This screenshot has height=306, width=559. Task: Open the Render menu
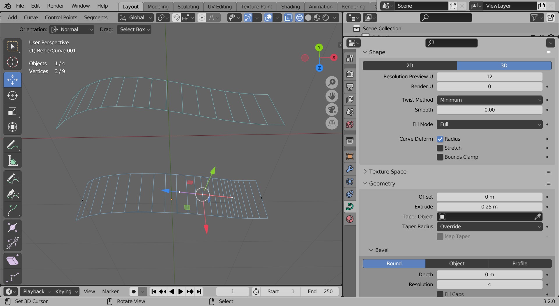(55, 6)
